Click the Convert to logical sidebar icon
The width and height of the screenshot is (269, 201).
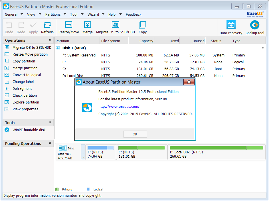tap(7, 75)
